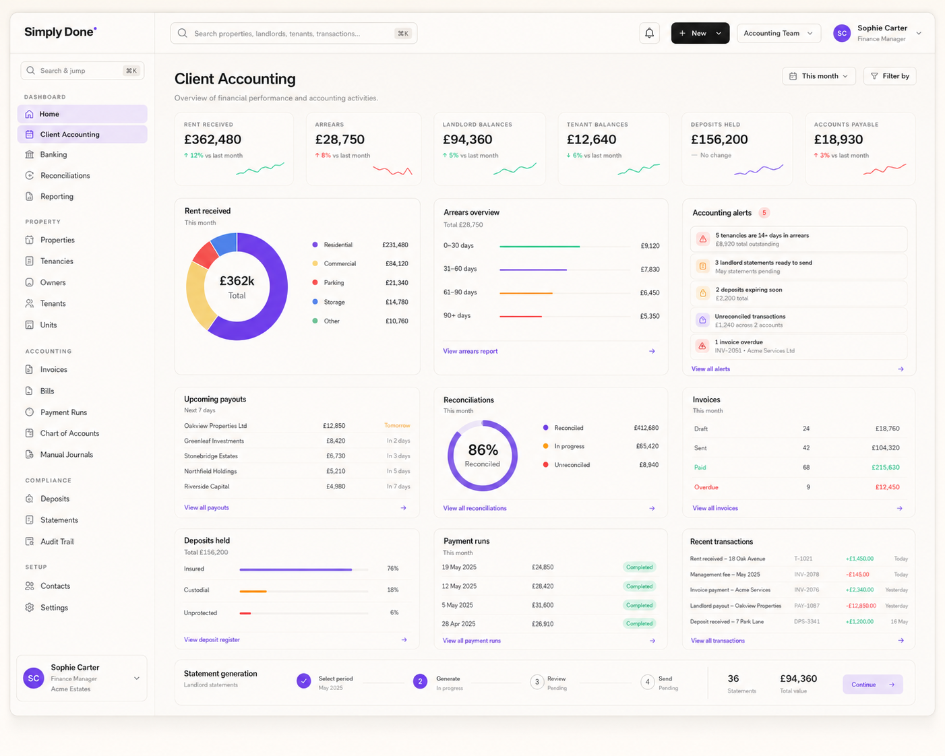The width and height of the screenshot is (945, 756).
Task: Open Audit Trail in sidebar
Action: (82, 541)
